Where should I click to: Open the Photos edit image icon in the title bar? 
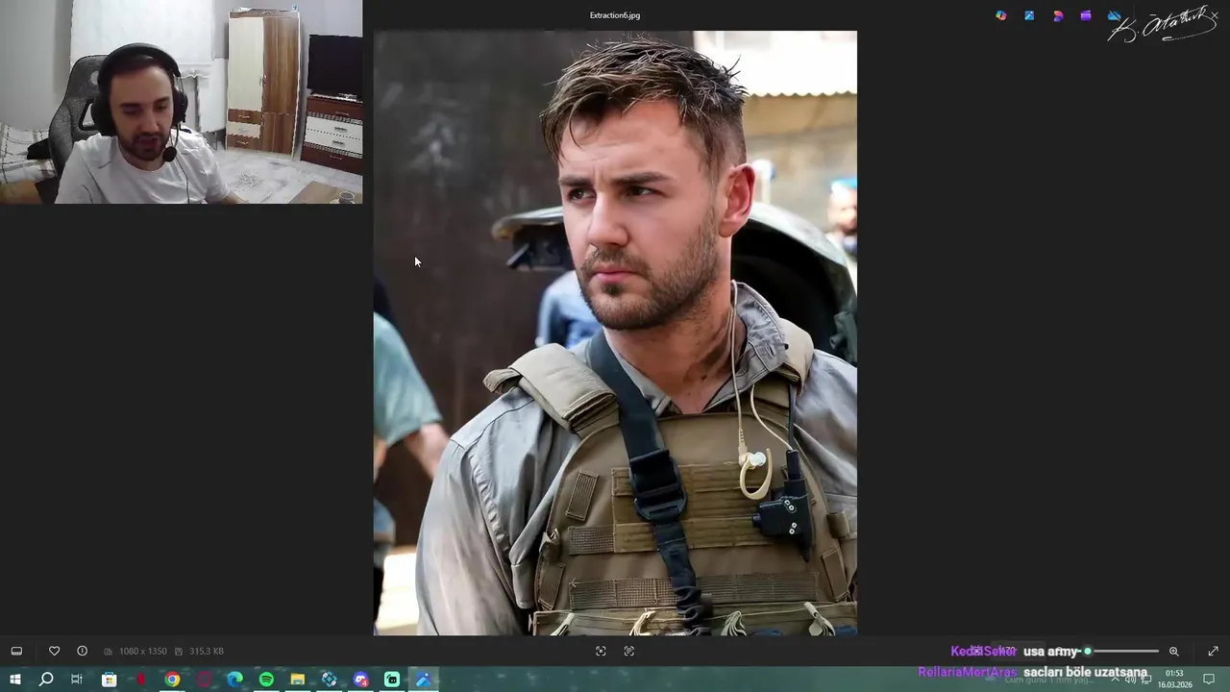click(x=1029, y=15)
